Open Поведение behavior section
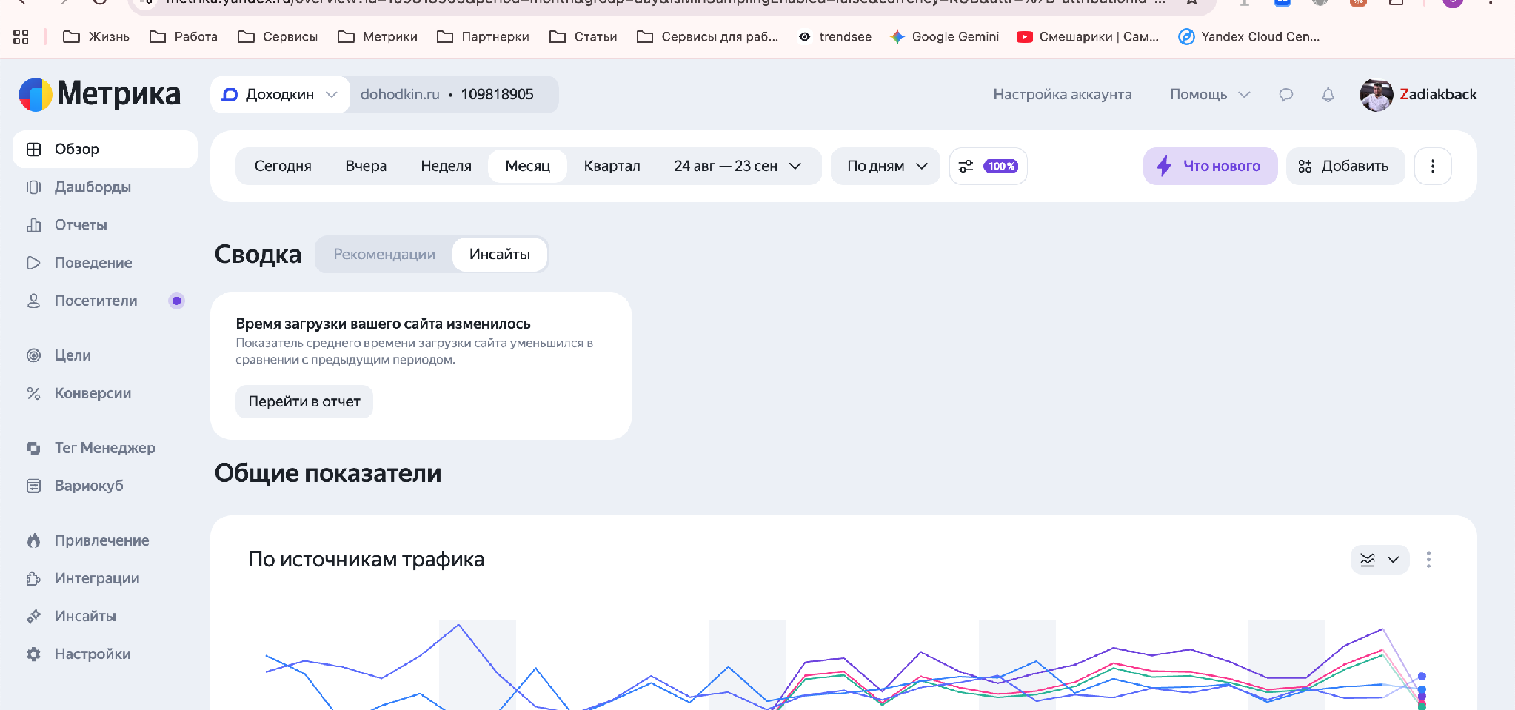 pyautogui.click(x=93, y=263)
